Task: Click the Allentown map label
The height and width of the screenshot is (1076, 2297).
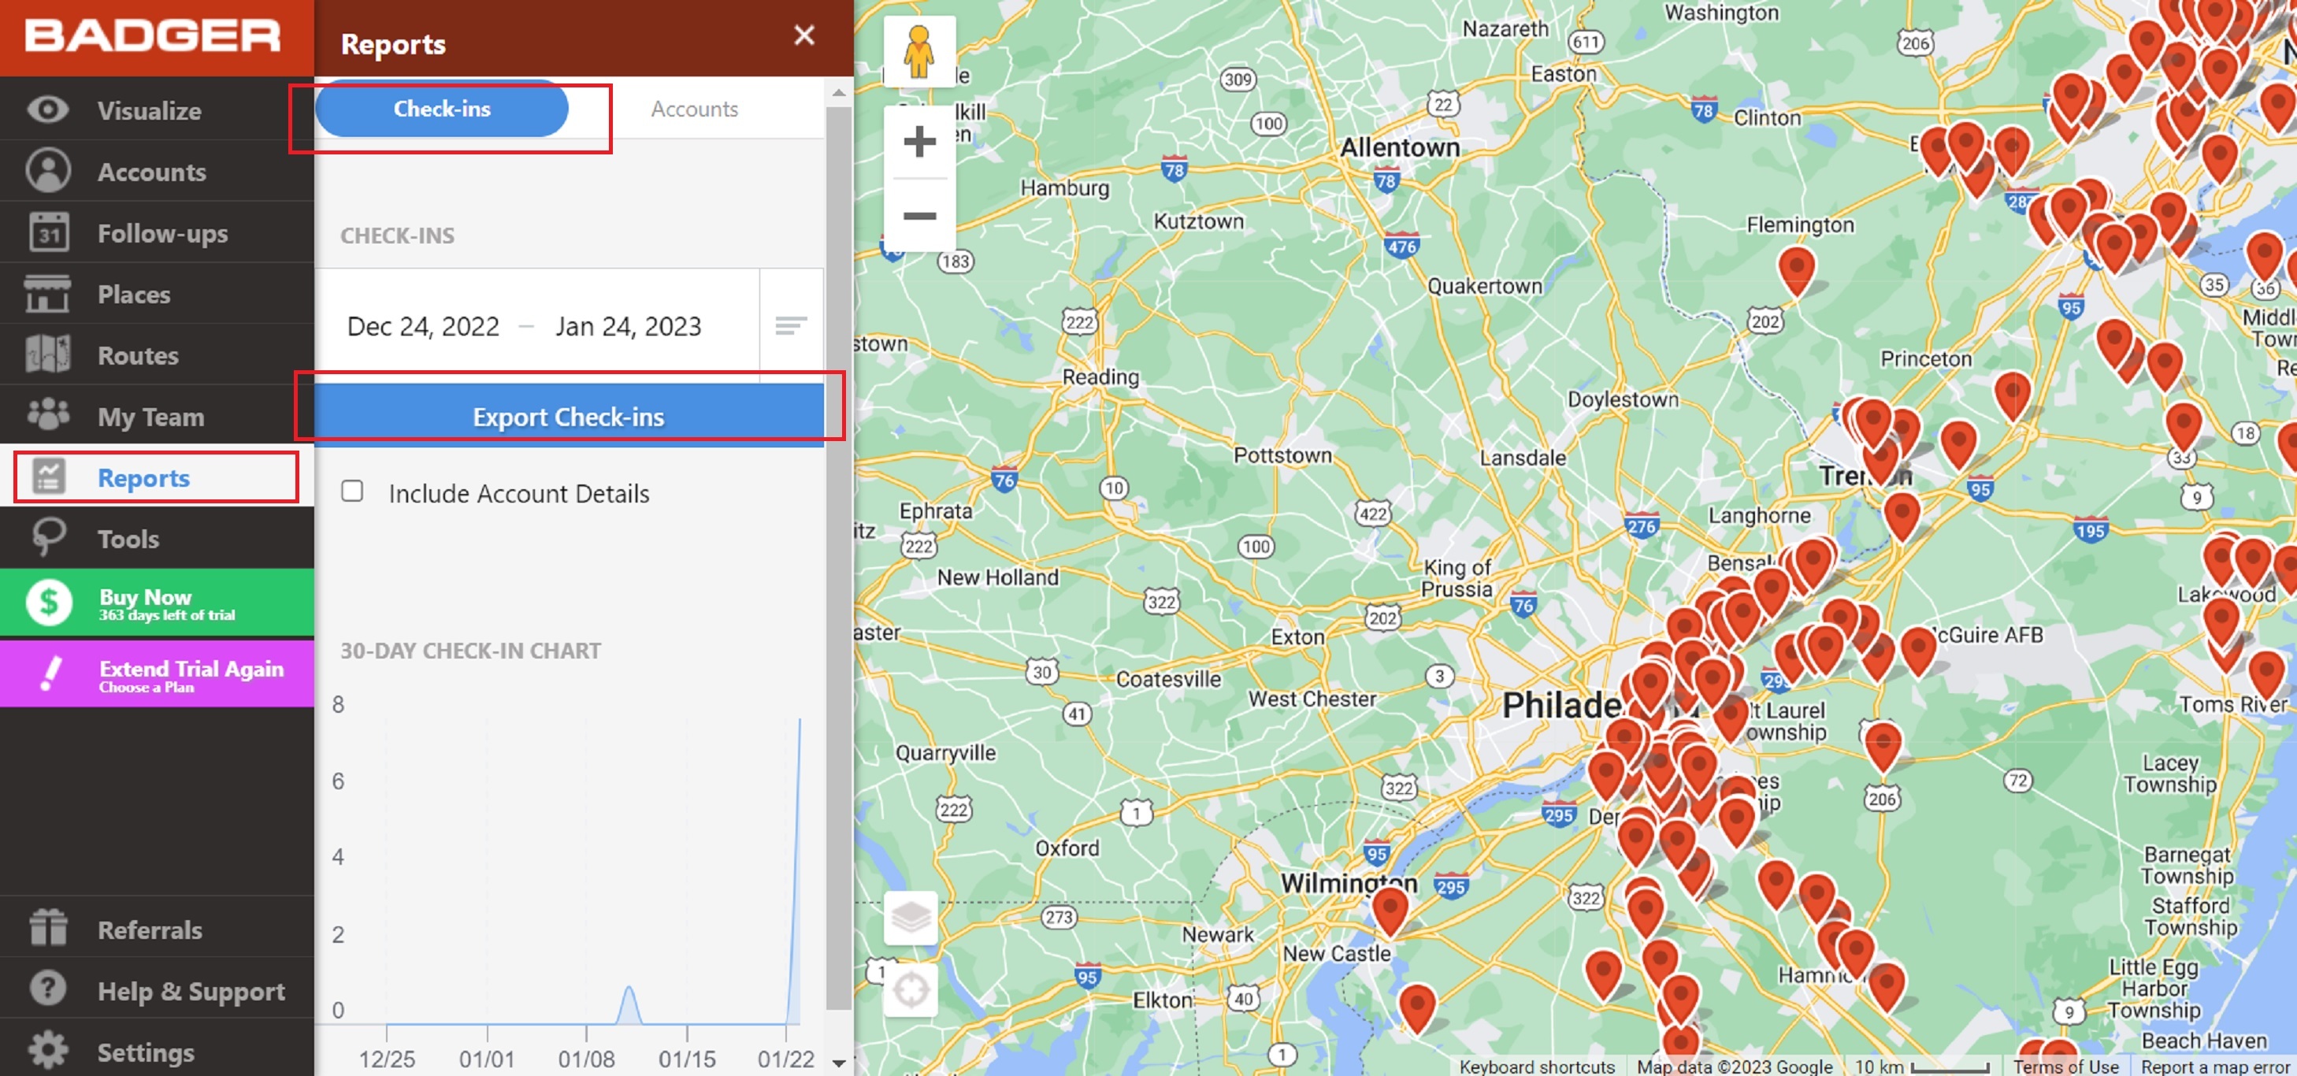Action: pos(1400,147)
